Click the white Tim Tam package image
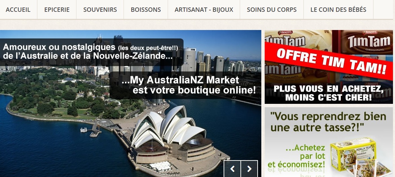Screen dimensions: 395x177 pos(298,40)
